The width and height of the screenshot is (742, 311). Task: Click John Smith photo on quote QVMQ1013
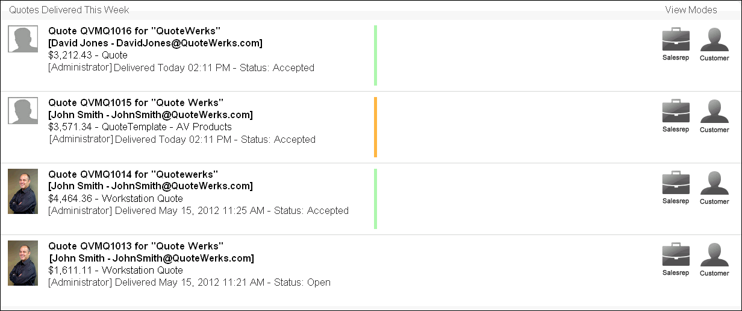point(23,263)
